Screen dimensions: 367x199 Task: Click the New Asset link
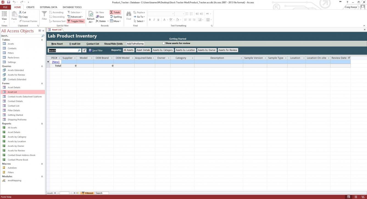(57, 44)
